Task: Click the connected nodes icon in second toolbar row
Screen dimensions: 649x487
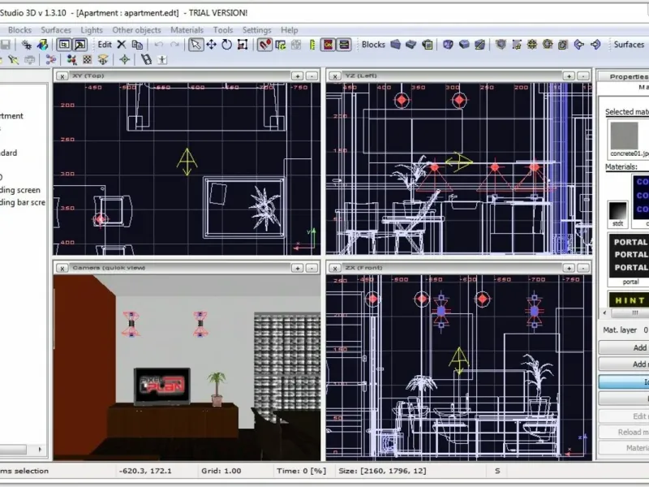Action: [x=50, y=60]
